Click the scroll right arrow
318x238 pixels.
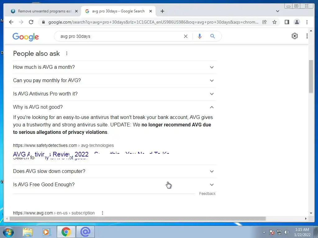[x=306, y=218]
